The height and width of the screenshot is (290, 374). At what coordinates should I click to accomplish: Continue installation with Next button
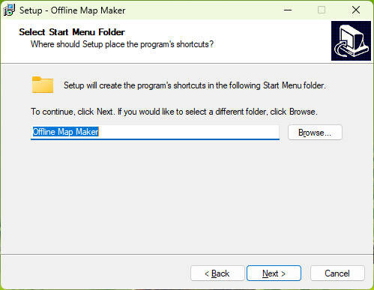point(274,274)
